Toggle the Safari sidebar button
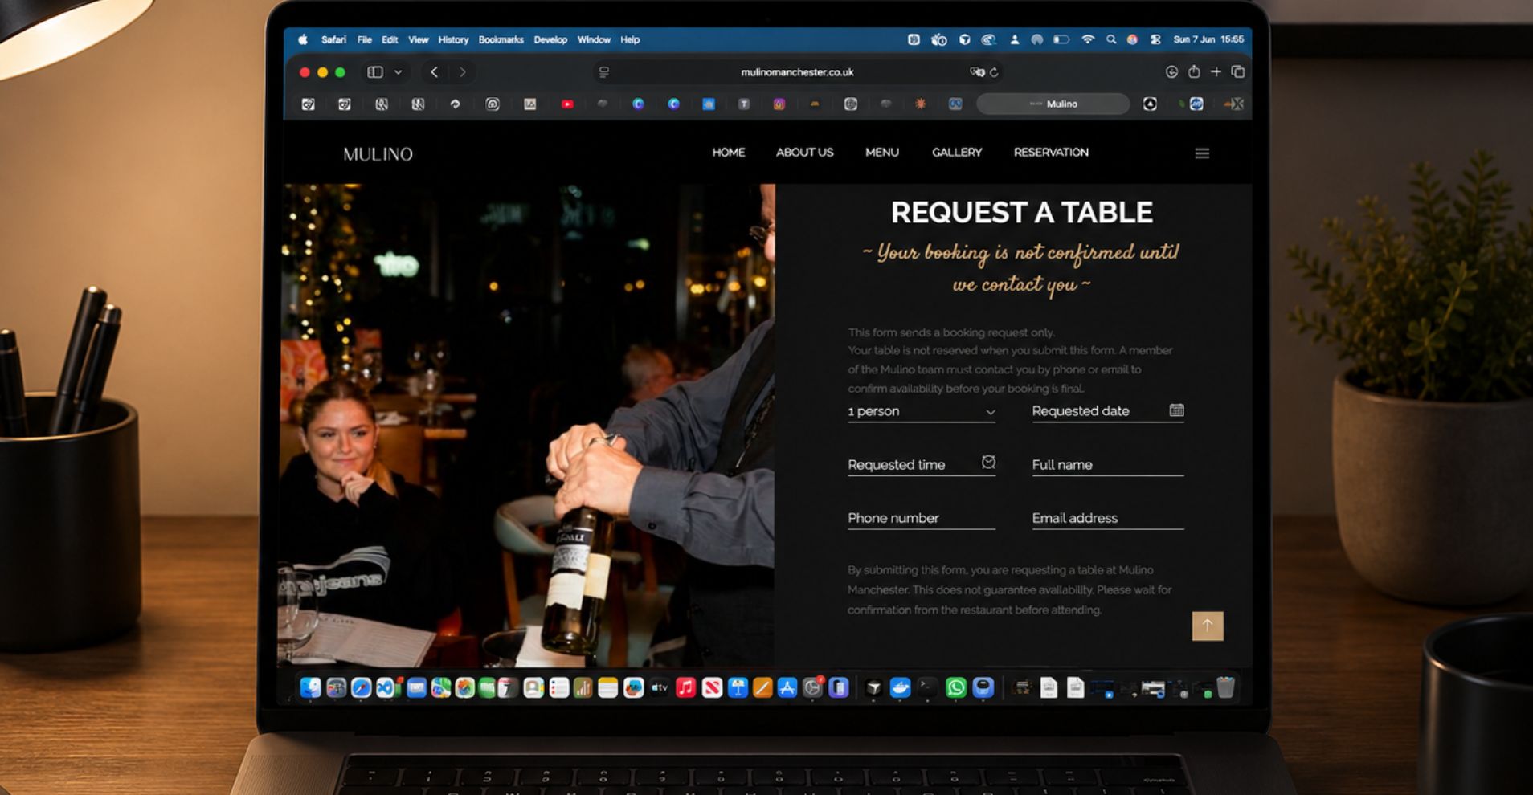The image size is (1533, 795). 374,72
